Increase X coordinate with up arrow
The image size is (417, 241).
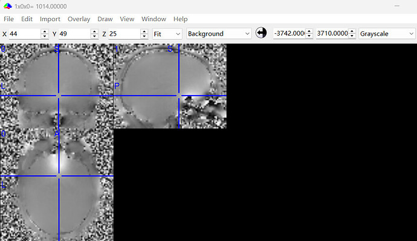pyautogui.click(x=45, y=31)
